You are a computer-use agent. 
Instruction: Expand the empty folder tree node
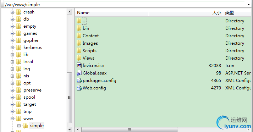pos(12,26)
